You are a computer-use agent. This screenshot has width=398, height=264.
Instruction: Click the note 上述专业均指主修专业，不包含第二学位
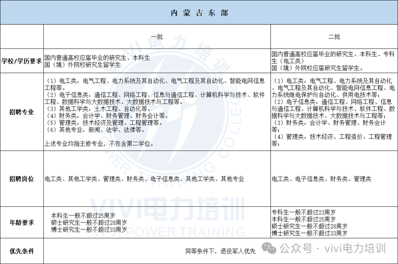[x=99, y=144]
